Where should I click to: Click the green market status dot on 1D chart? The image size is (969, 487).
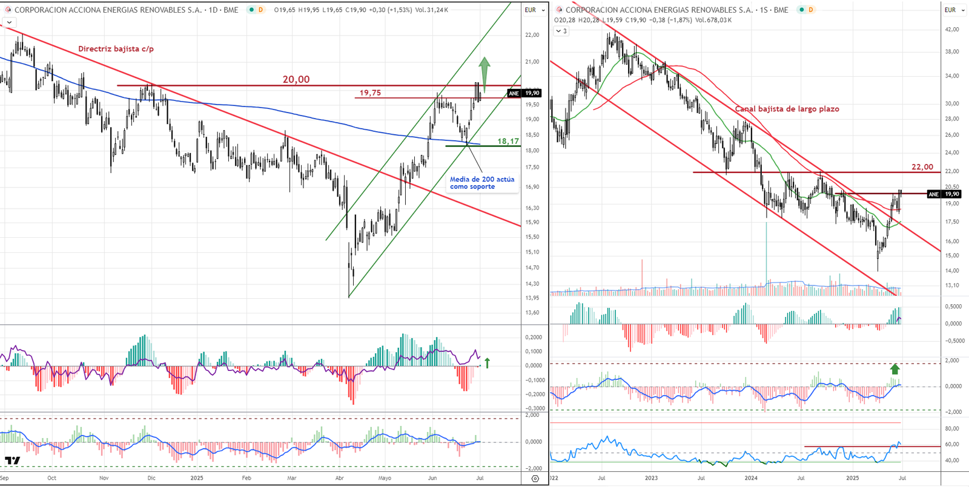[251, 10]
